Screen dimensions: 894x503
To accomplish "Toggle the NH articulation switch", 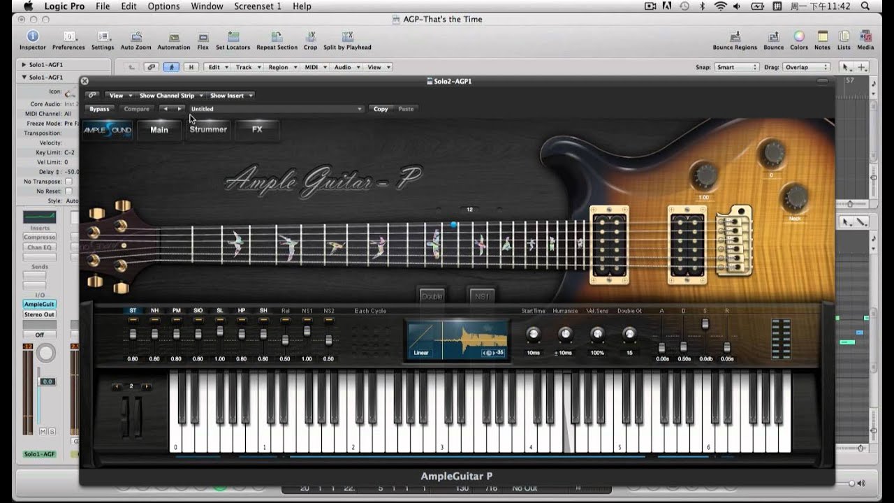I will [154, 311].
